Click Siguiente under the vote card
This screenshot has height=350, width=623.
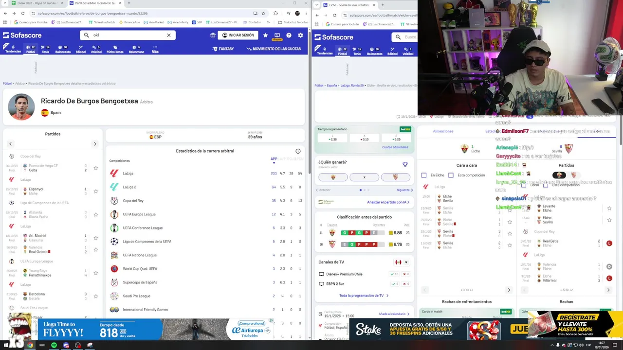pos(404,190)
